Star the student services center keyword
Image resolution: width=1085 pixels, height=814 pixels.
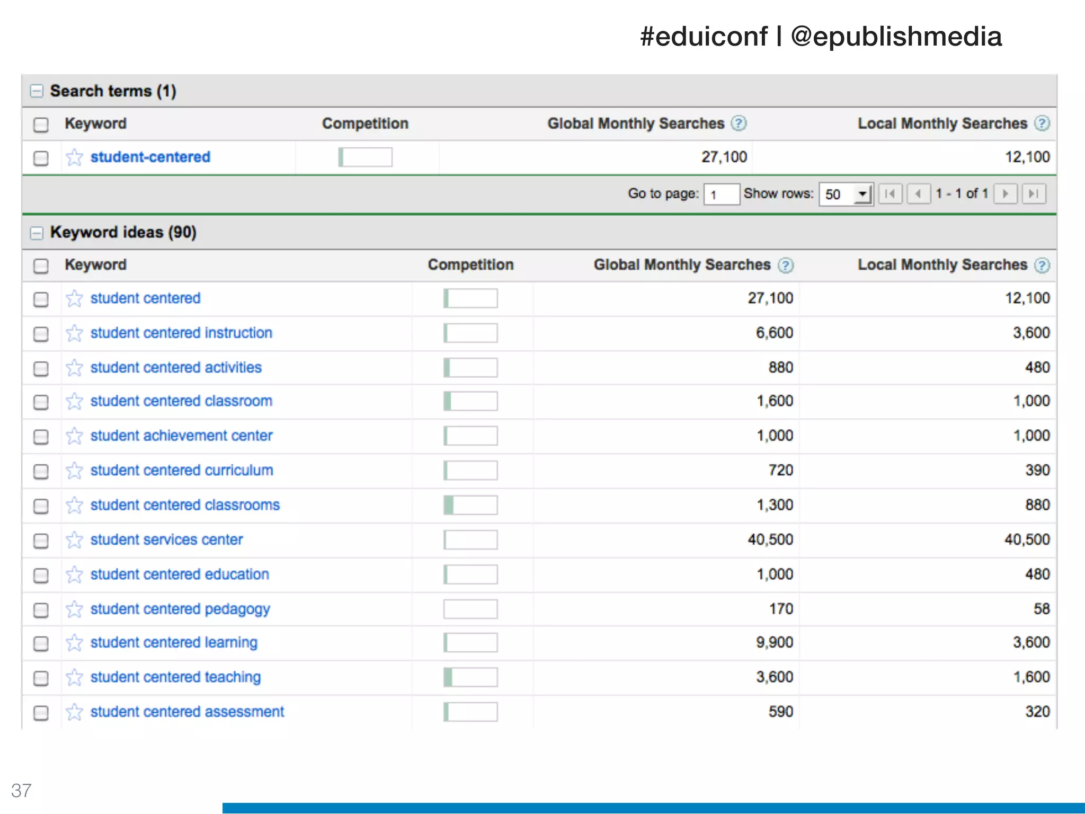pyautogui.click(x=74, y=540)
